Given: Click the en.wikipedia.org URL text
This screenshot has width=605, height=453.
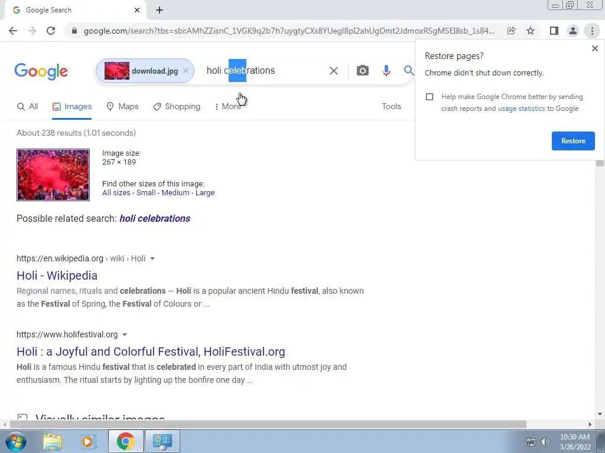Looking at the screenshot, I should [x=60, y=258].
